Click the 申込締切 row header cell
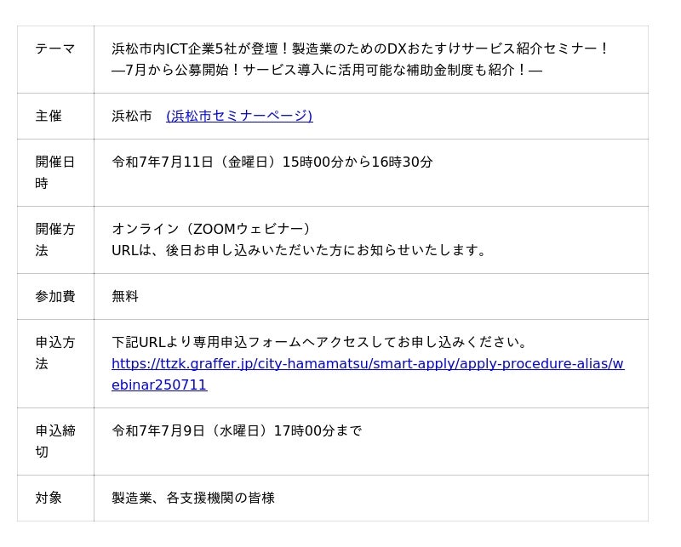 point(55,442)
